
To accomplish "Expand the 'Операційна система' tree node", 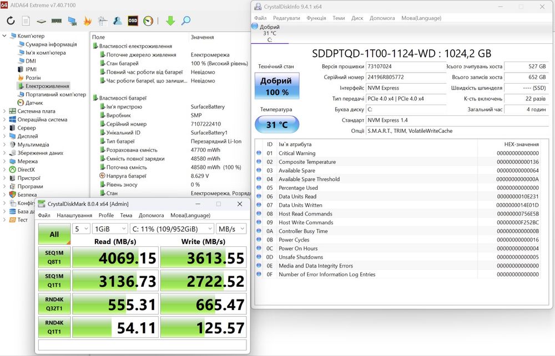I will [4, 120].
